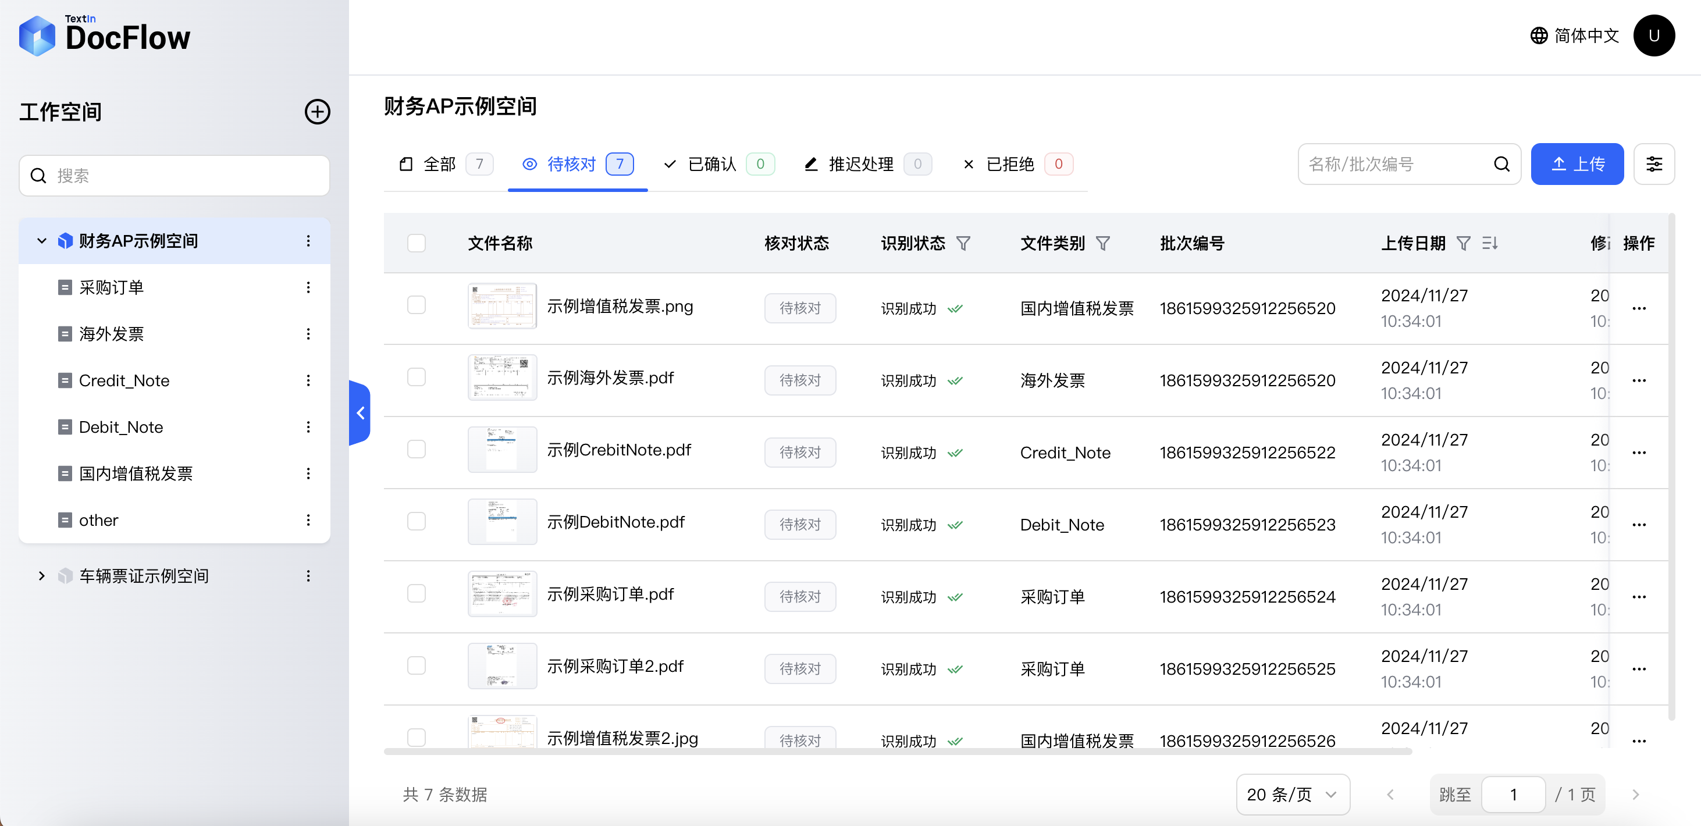Click the horizontal scrollbar under the table

[898, 752]
